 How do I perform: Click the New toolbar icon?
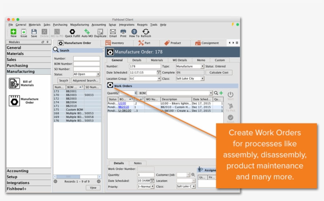click(13, 32)
